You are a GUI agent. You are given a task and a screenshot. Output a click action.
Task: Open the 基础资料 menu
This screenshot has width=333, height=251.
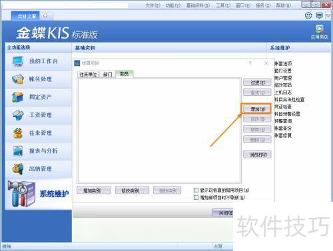[x=198, y=5]
